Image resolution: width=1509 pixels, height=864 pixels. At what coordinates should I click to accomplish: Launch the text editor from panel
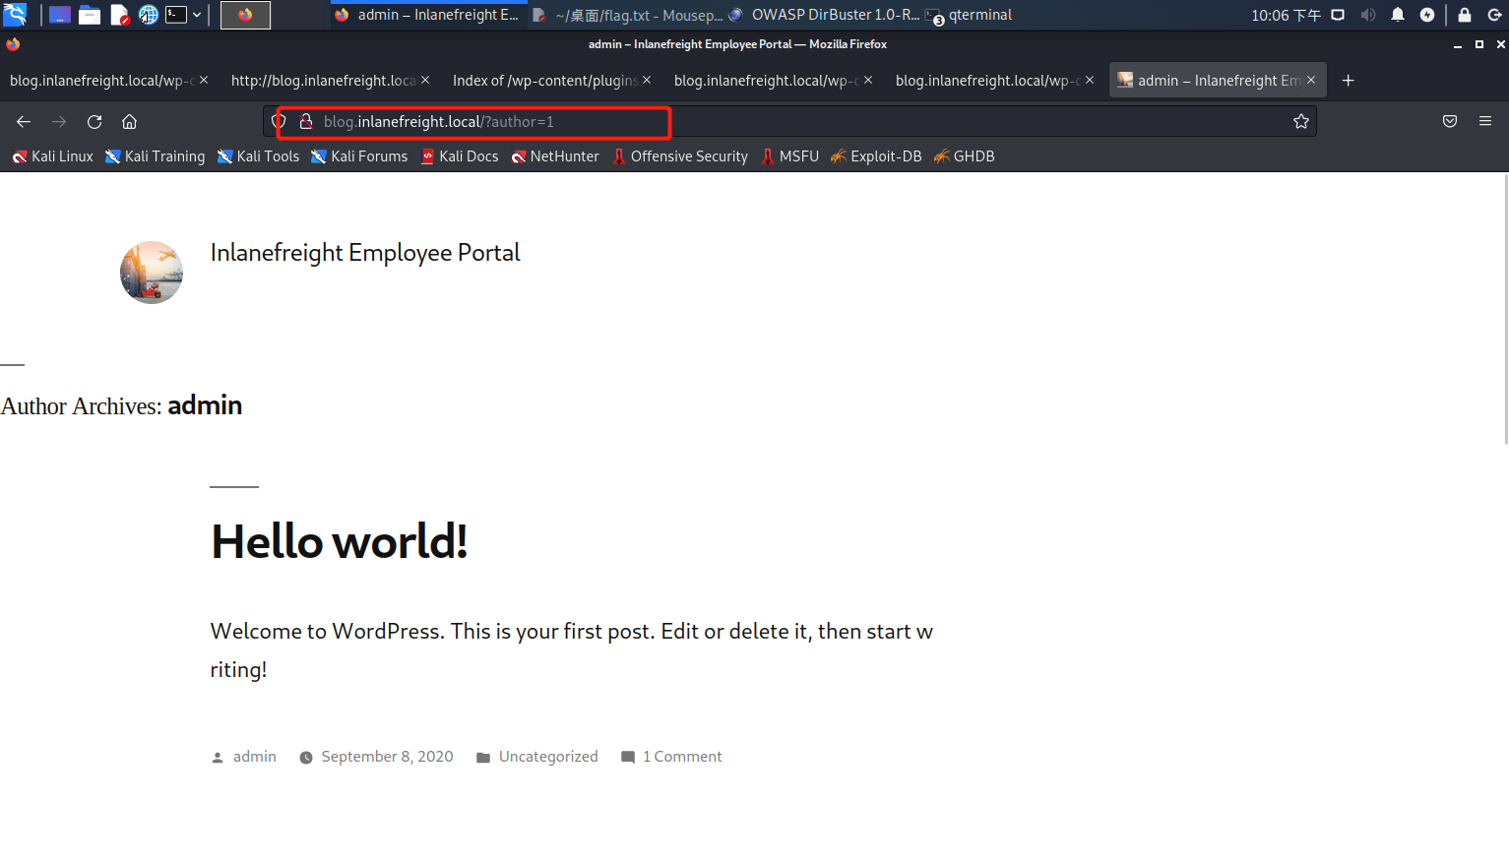click(120, 15)
